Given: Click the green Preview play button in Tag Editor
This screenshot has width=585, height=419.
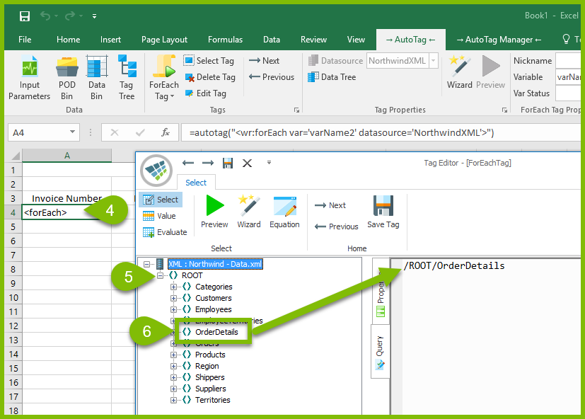Looking at the screenshot, I should tap(214, 212).
